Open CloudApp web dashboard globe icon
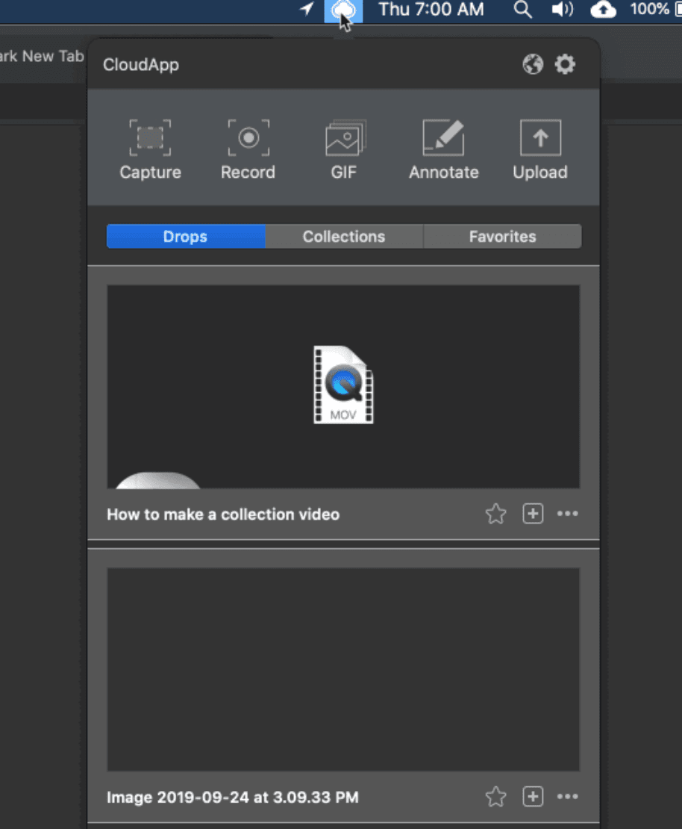The width and height of the screenshot is (682, 829). click(x=533, y=64)
